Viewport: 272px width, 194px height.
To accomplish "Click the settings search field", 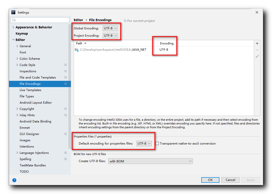I will [x=40, y=20].
